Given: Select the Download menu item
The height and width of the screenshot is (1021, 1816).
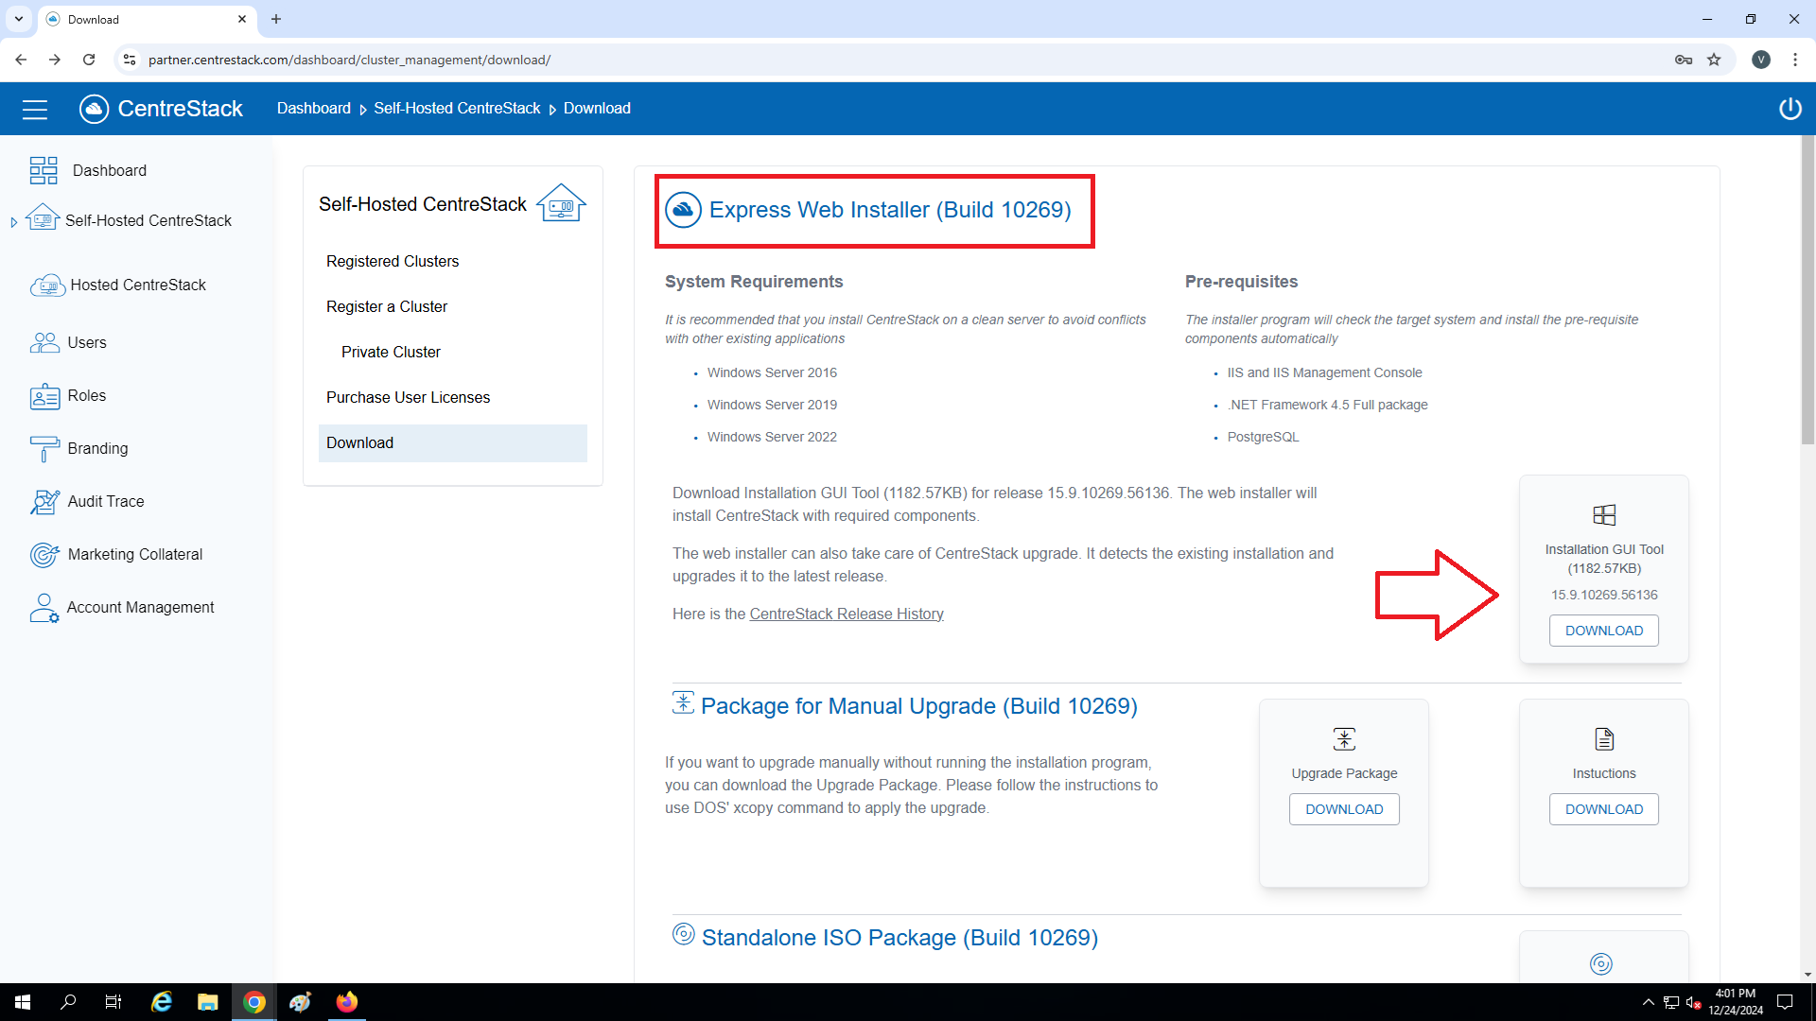Looking at the screenshot, I should point(452,442).
